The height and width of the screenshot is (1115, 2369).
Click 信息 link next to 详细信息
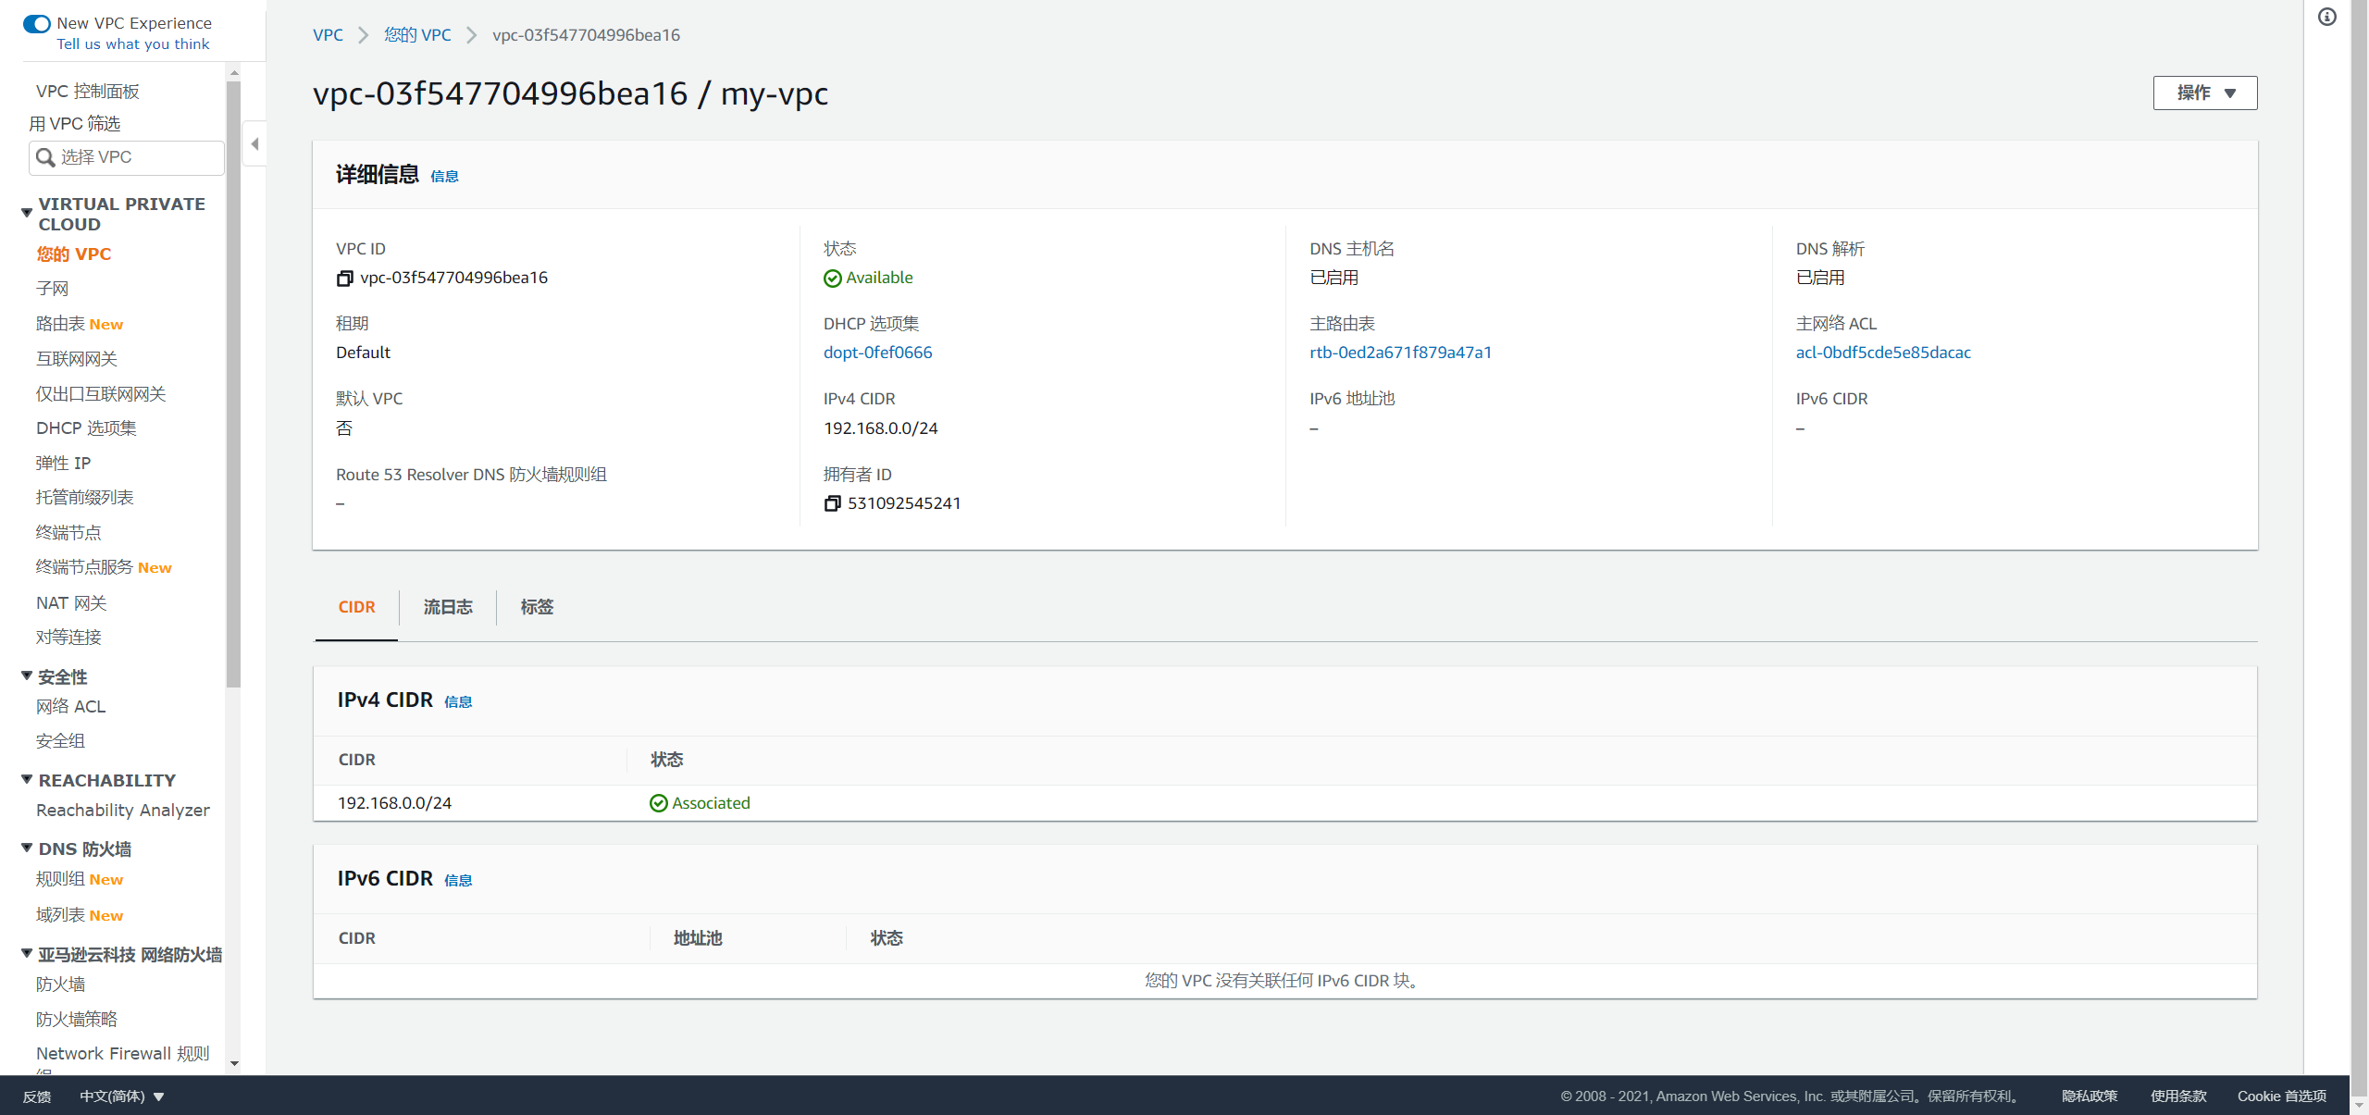[x=444, y=177]
